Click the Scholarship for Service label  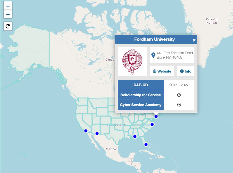pyautogui.click(x=141, y=95)
